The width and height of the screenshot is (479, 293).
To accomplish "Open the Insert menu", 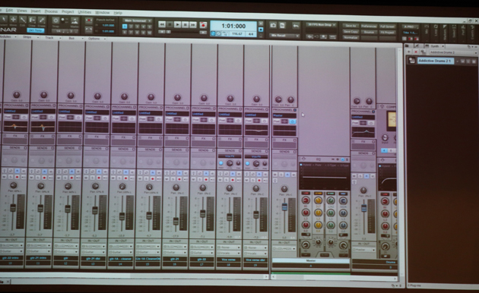I will (36, 11).
